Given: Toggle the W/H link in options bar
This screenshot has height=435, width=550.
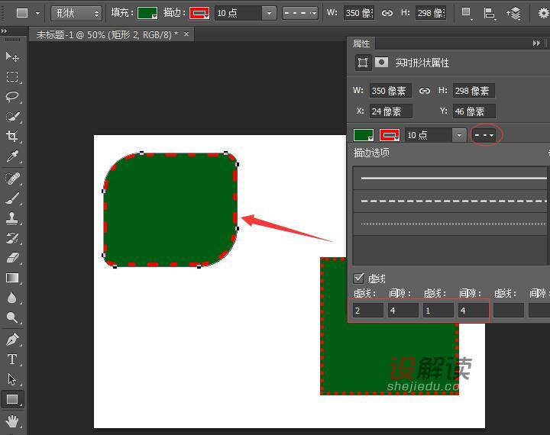Looking at the screenshot, I should 387,13.
